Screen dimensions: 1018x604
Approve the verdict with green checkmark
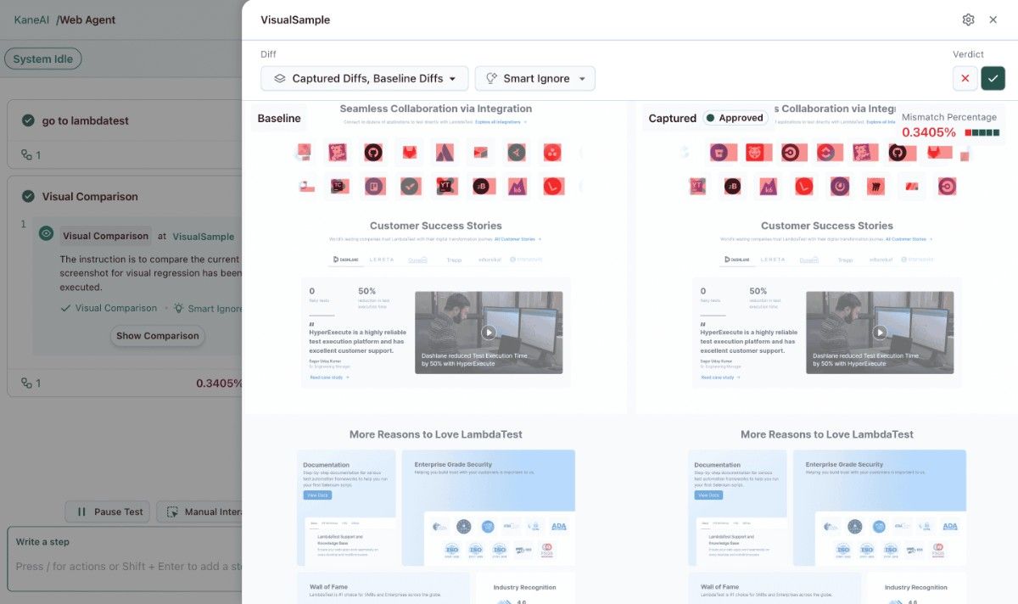993,78
